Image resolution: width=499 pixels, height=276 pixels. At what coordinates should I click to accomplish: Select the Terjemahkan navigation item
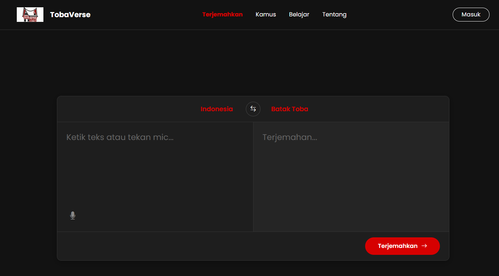(223, 14)
